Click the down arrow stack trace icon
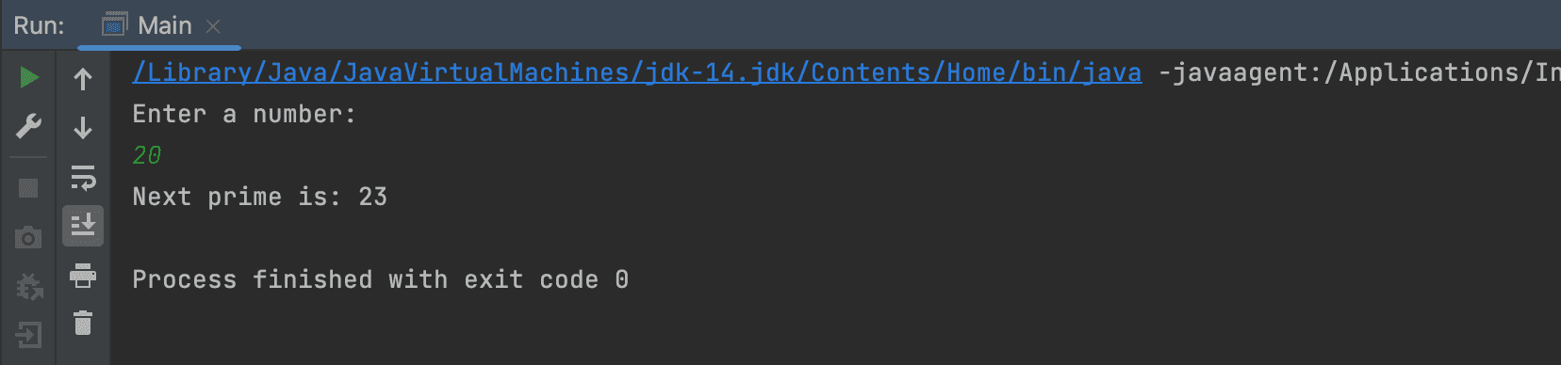This screenshot has width=1561, height=365. pyautogui.click(x=83, y=127)
